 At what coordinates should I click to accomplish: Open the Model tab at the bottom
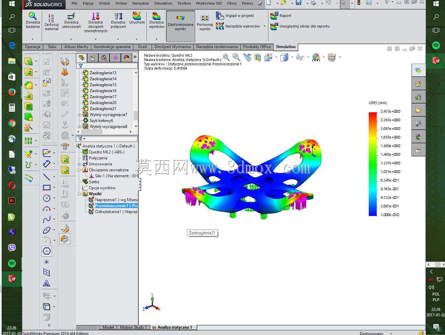(x=108, y=327)
